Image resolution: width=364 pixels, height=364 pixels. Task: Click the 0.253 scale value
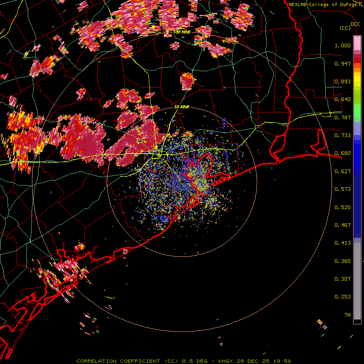[343, 297]
